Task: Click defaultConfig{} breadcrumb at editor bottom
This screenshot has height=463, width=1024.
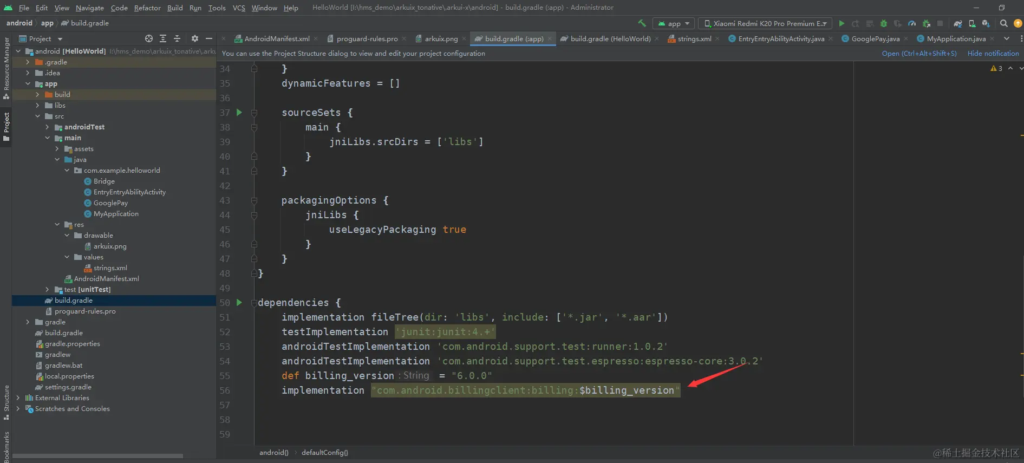Action: [x=325, y=453]
